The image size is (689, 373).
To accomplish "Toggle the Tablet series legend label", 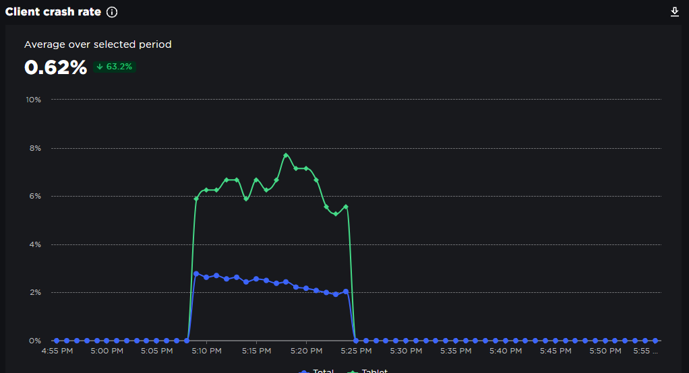I will pyautogui.click(x=374, y=371).
